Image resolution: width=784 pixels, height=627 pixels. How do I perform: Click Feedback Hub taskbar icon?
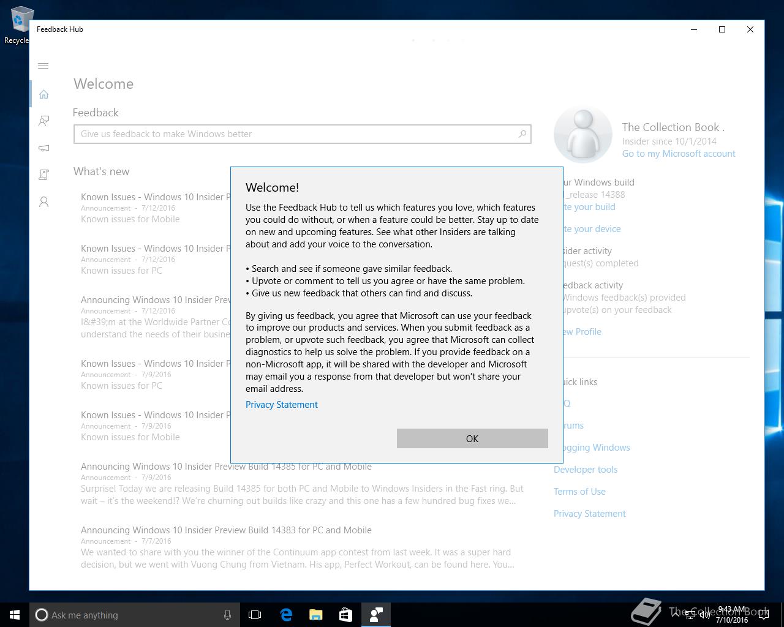pyautogui.click(x=375, y=615)
